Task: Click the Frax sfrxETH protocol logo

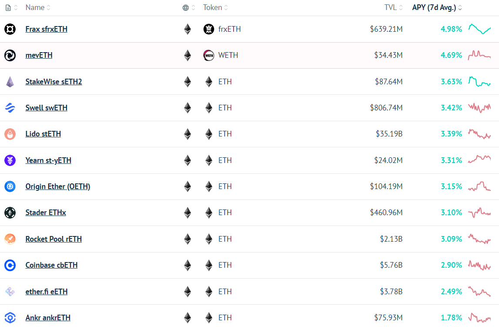Action: click(10, 29)
